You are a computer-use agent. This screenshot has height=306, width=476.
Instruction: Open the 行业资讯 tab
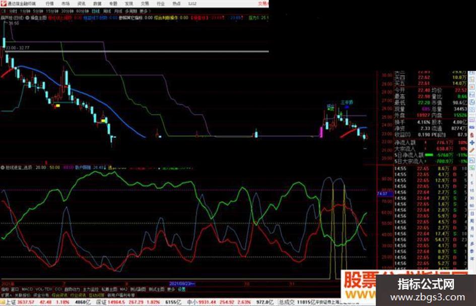78,295
